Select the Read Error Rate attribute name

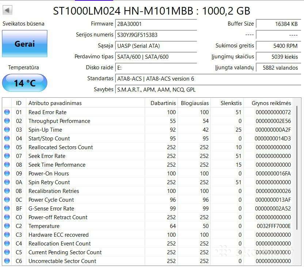point(47,112)
